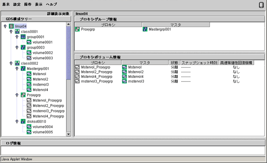
Task: Click the 状態 column header
Action: coord(174,63)
